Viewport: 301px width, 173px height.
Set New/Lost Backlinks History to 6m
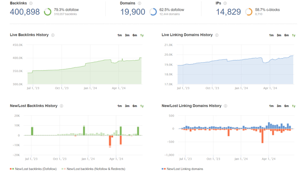[x=135, y=106]
